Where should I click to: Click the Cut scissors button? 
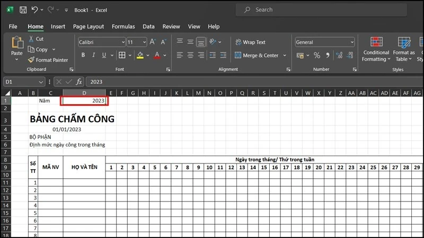(x=36, y=39)
